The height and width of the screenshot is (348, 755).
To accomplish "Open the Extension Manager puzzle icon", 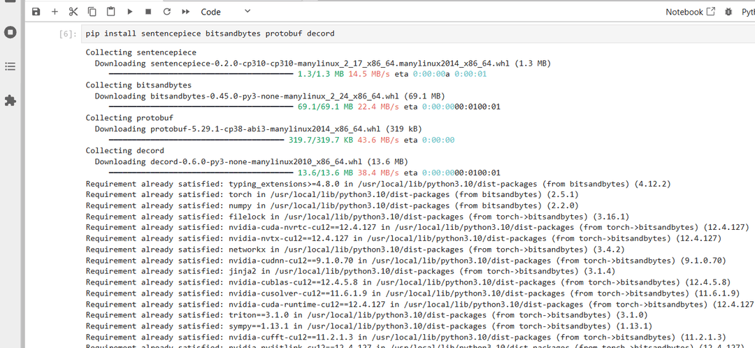I will (x=10, y=101).
